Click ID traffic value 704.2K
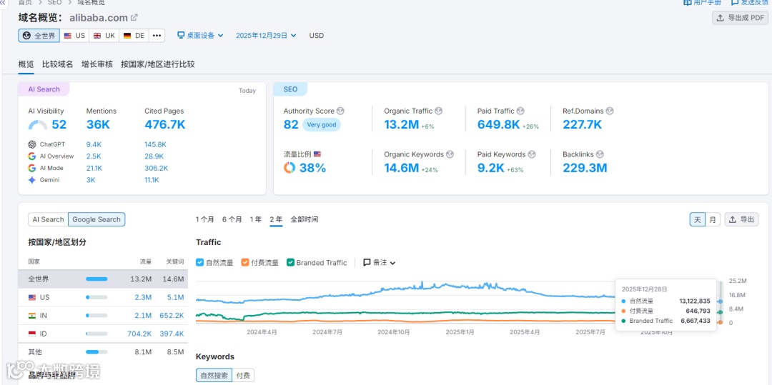772x385 pixels. (139, 334)
